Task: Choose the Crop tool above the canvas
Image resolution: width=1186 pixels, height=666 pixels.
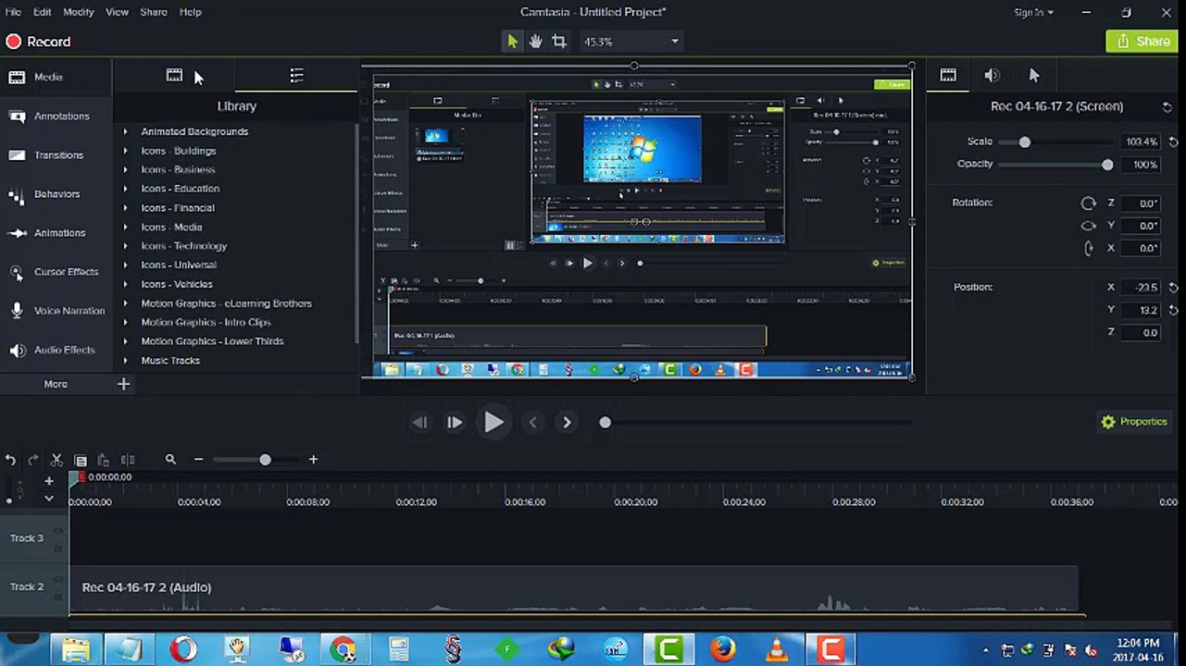Action: pyautogui.click(x=559, y=42)
